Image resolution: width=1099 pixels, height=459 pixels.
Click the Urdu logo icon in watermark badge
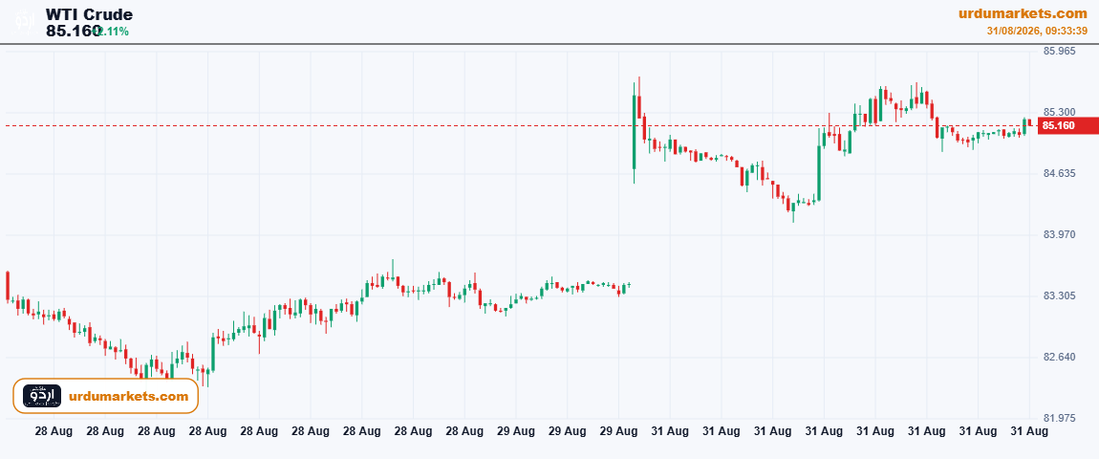point(42,396)
